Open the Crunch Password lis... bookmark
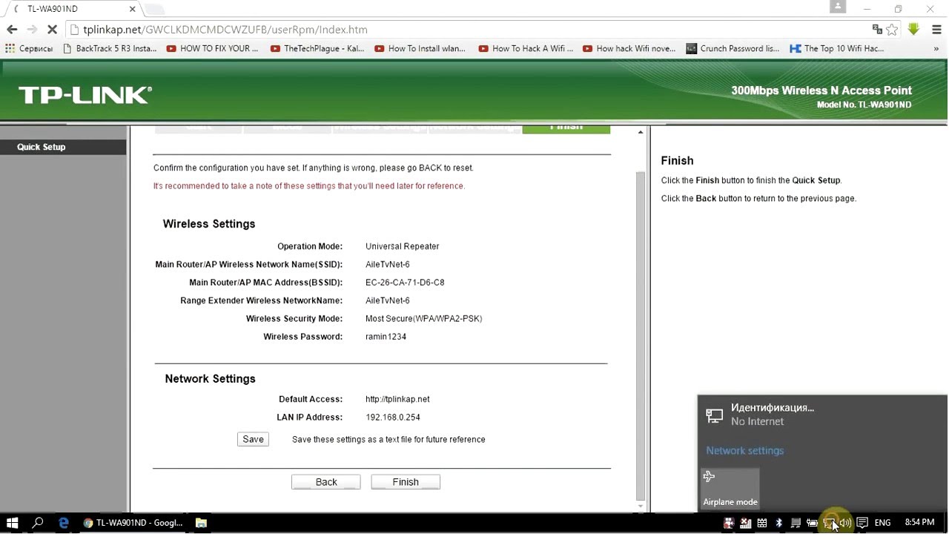The image size is (949, 534). pyautogui.click(x=733, y=49)
